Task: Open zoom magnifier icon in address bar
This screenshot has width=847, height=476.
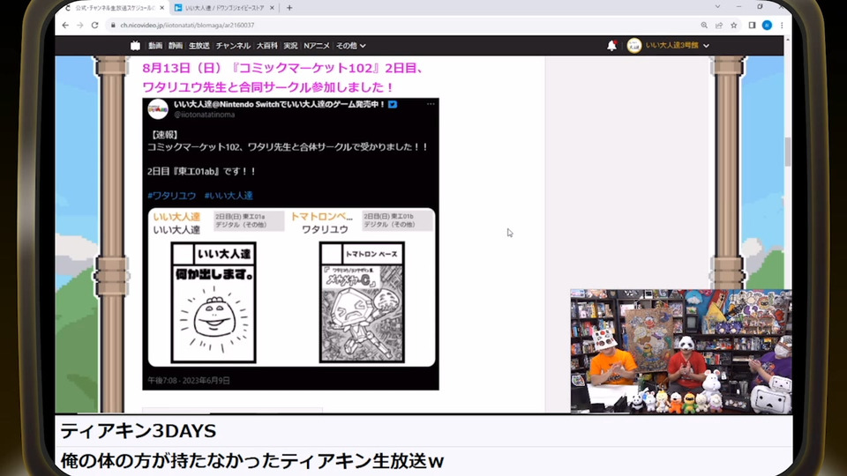Action: 704,26
